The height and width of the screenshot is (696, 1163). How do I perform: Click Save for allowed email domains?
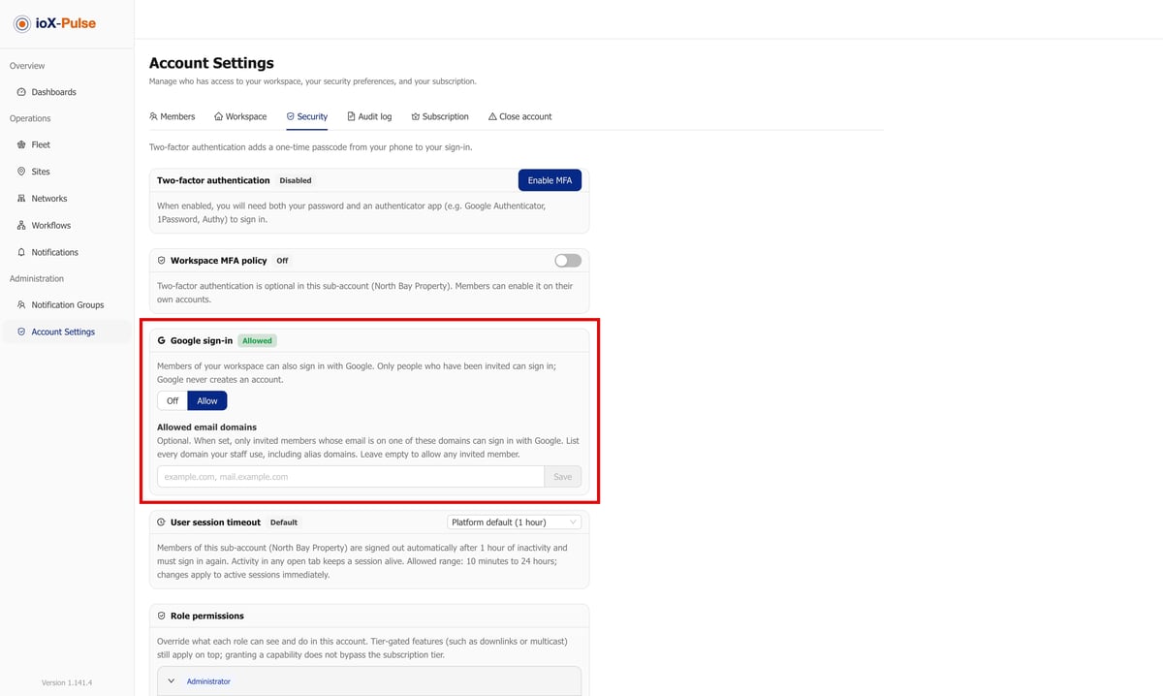point(563,476)
